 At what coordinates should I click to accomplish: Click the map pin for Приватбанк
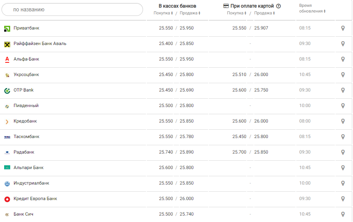coord(343,28)
